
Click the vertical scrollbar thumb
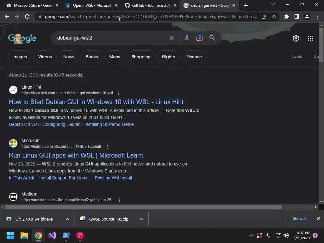321,45
